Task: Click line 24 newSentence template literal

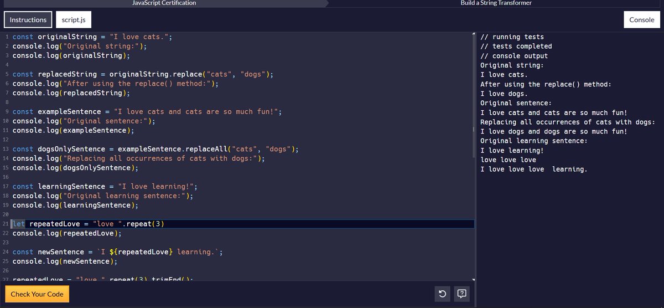Action: tap(118, 252)
